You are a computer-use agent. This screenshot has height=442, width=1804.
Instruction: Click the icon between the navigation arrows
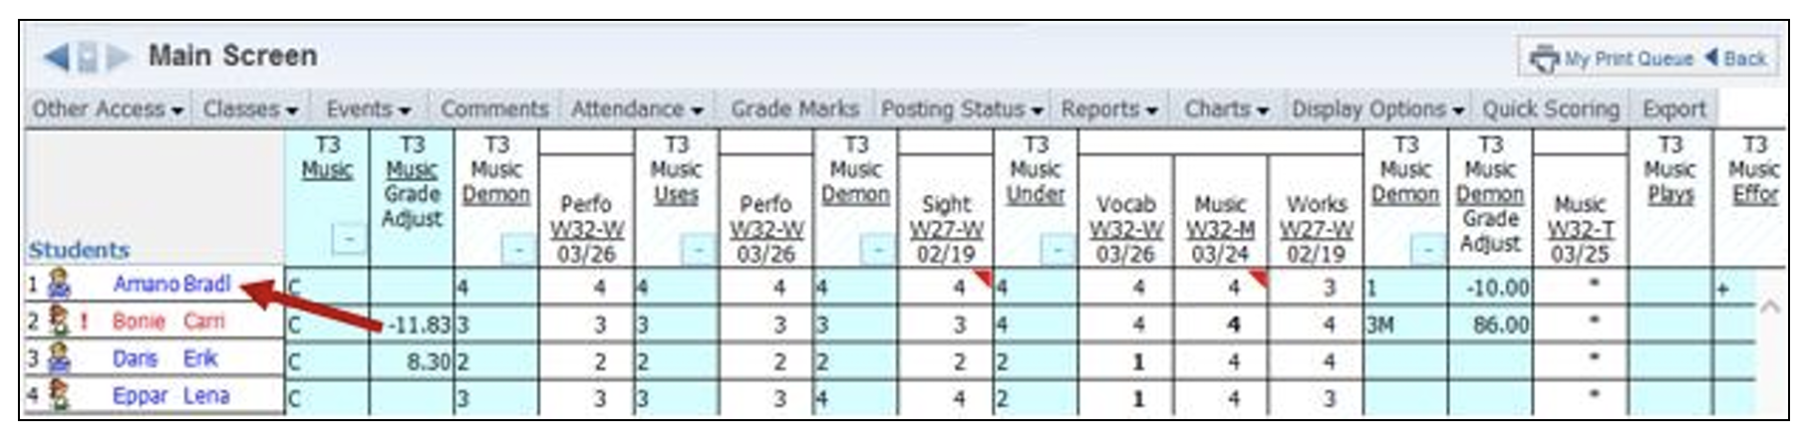88,58
